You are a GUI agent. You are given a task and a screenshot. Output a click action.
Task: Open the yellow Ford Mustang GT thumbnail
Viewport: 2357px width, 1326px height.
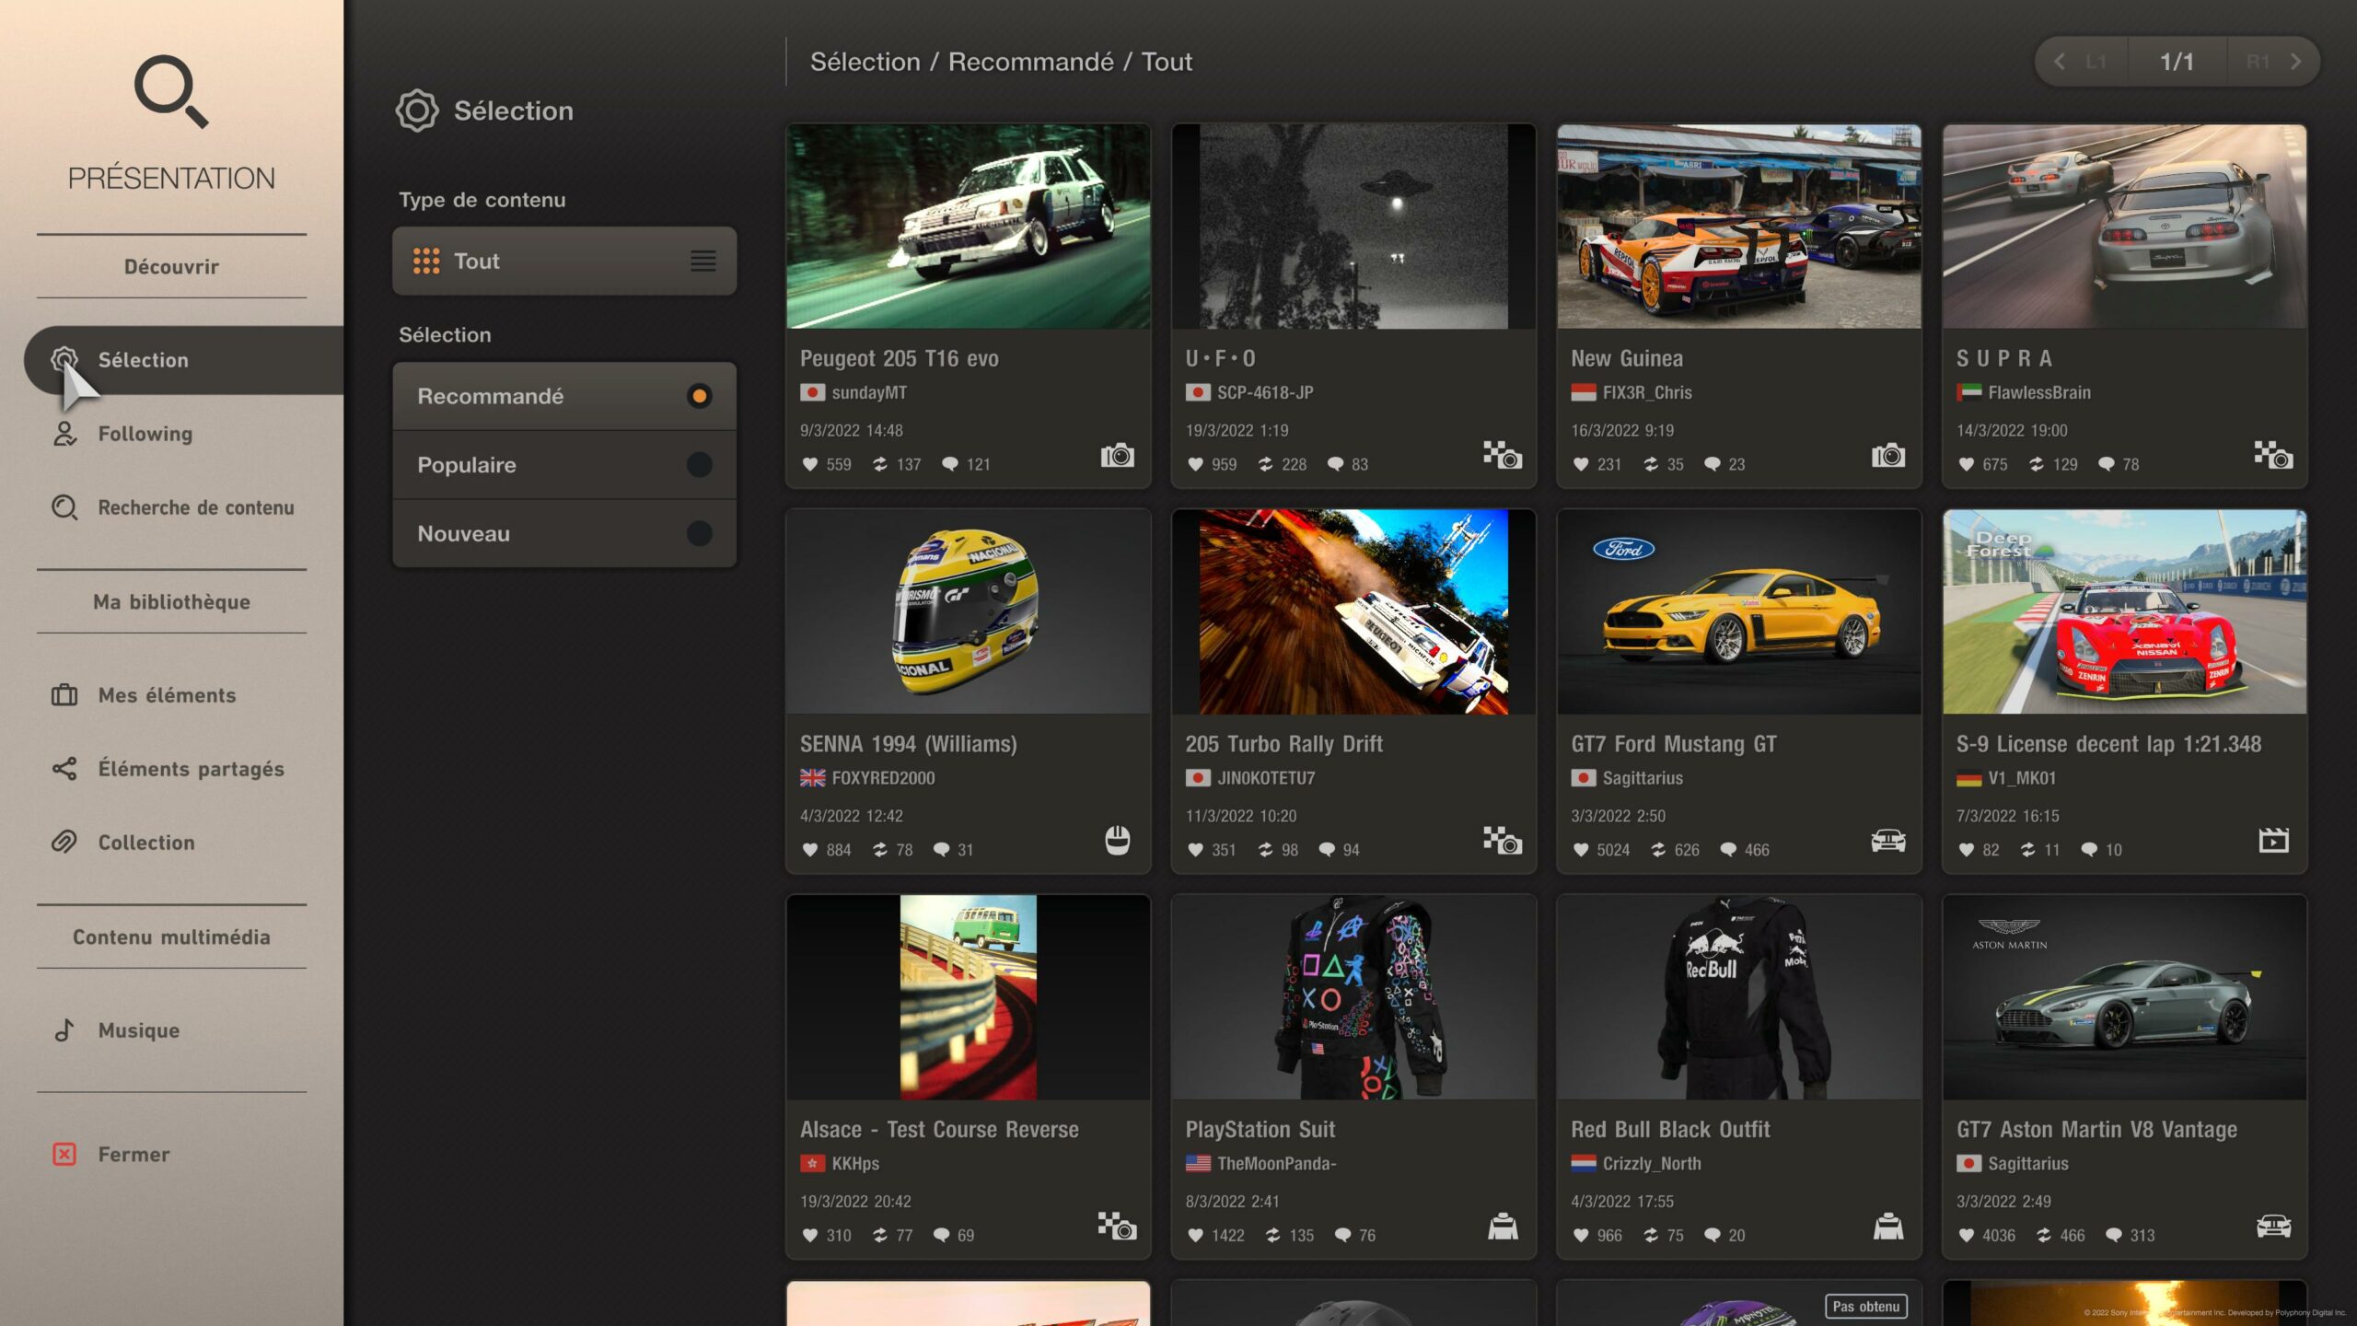[1739, 612]
